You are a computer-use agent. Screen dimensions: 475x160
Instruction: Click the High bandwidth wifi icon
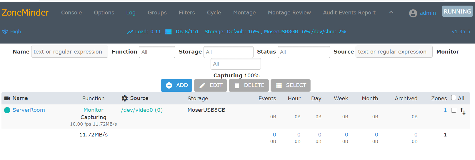pos(5,32)
